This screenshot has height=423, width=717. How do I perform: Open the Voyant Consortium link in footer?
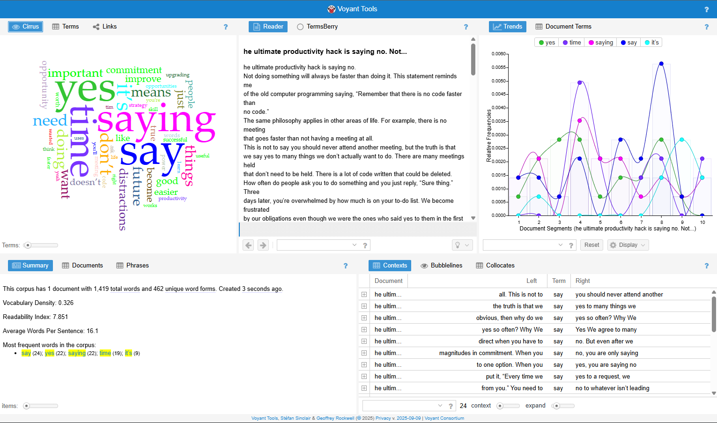[444, 418]
